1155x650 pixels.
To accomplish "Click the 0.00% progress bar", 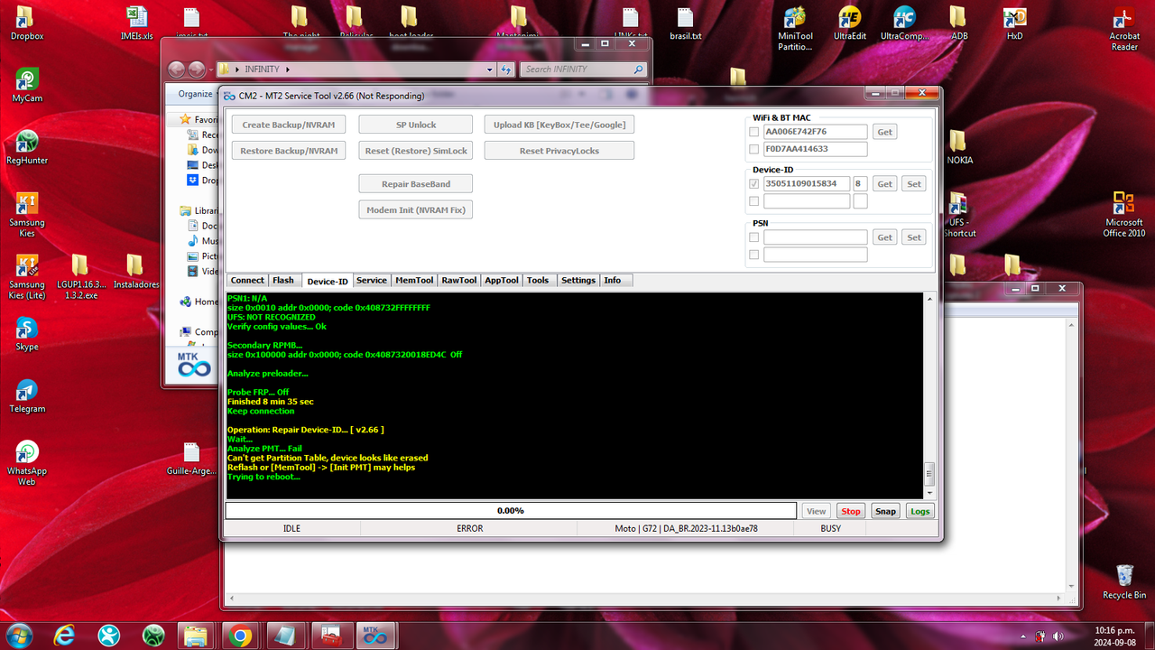I will [x=510, y=510].
